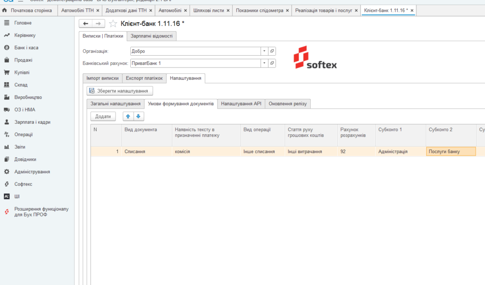Switch to Зарплатні відомості tab
Image resolution: width=485 pixels, height=285 pixels.
click(x=152, y=36)
